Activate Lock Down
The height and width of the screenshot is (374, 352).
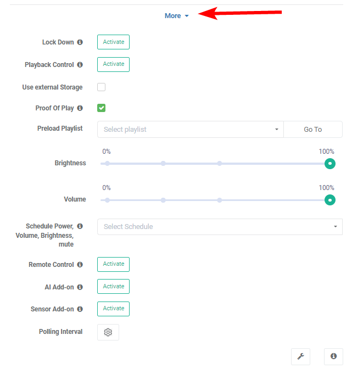[x=114, y=42]
